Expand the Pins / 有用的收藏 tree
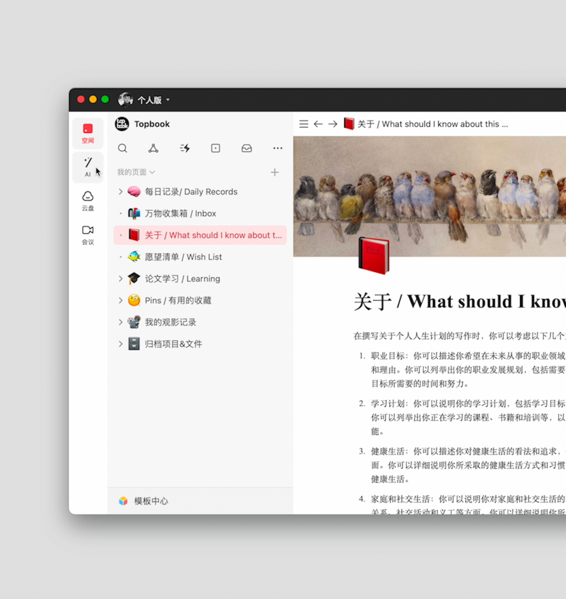Screen dimensions: 566x599 pos(121,300)
